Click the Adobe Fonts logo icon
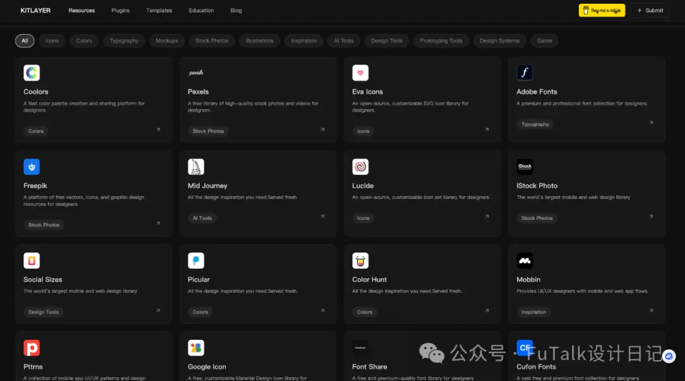The width and height of the screenshot is (685, 381). click(x=525, y=73)
